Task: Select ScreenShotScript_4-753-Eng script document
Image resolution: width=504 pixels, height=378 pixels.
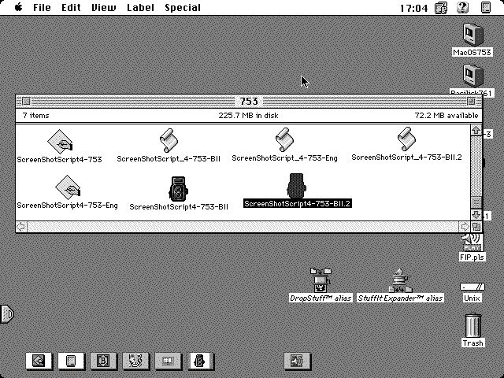Action: point(284,141)
